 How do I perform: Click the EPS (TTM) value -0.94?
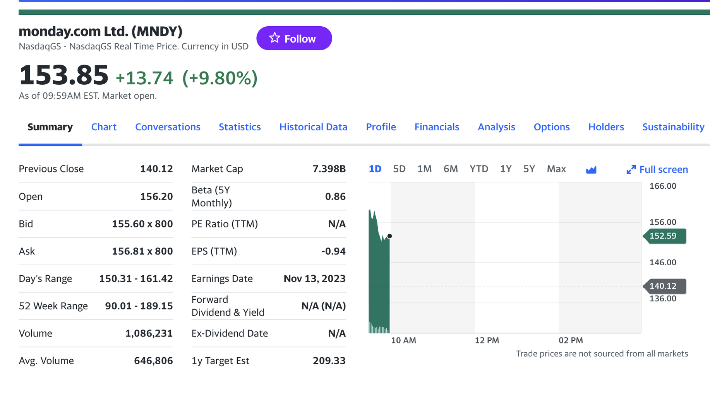[333, 251]
